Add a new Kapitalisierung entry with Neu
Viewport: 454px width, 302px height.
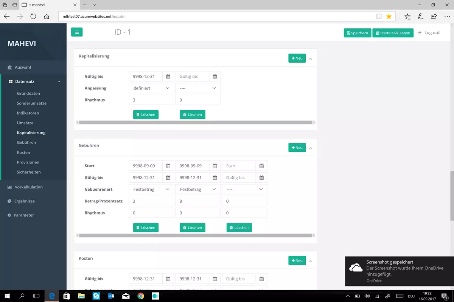(297, 58)
